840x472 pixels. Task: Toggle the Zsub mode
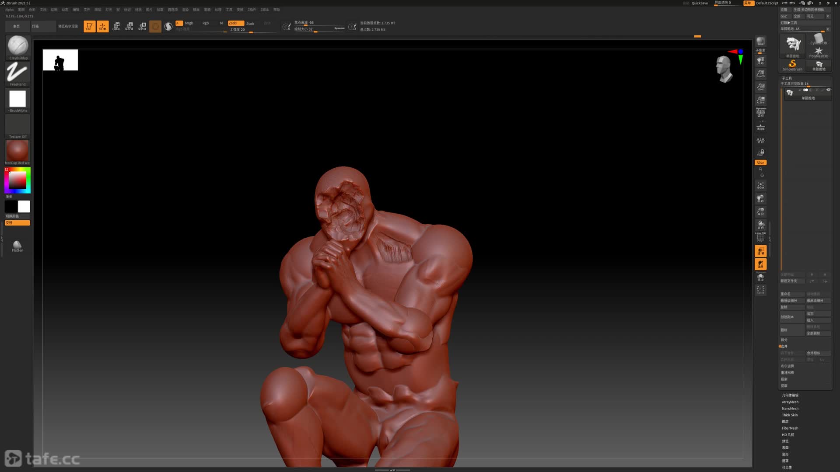pos(250,23)
